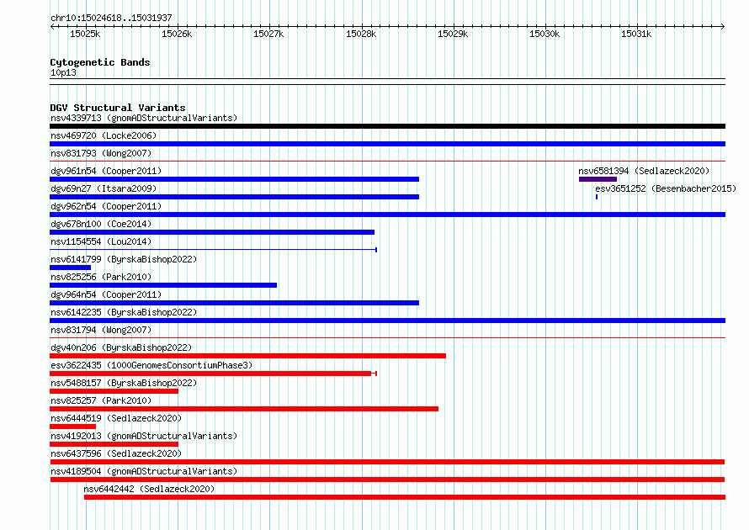
Task: Click the red nsv825257 Park2010 bar
Action: click(x=244, y=409)
